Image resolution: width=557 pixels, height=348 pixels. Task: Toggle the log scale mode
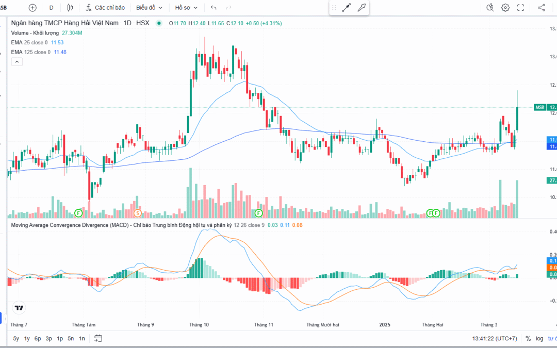pyautogui.click(x=539, y=339)
